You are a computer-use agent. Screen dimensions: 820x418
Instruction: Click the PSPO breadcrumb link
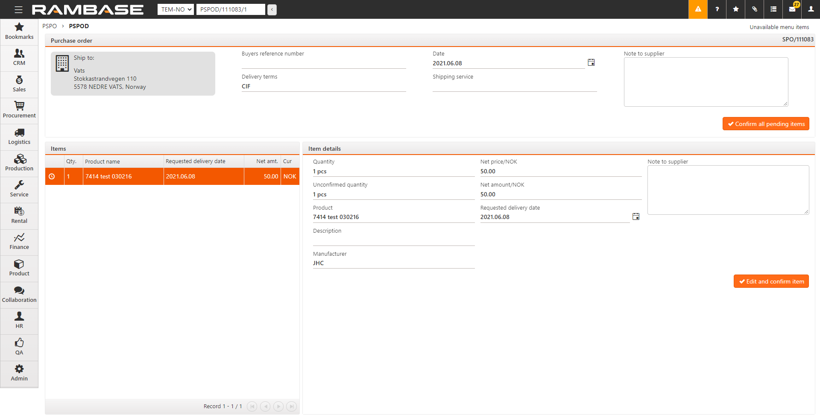[50, 26]
